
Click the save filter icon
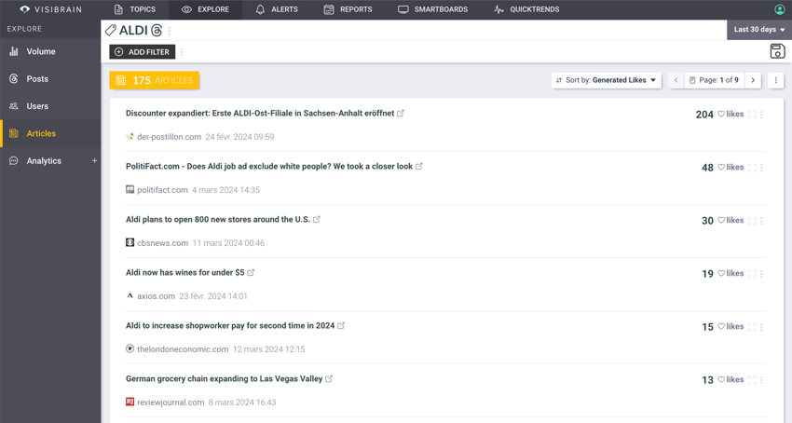pyautogui.click(x=777, y=51)
